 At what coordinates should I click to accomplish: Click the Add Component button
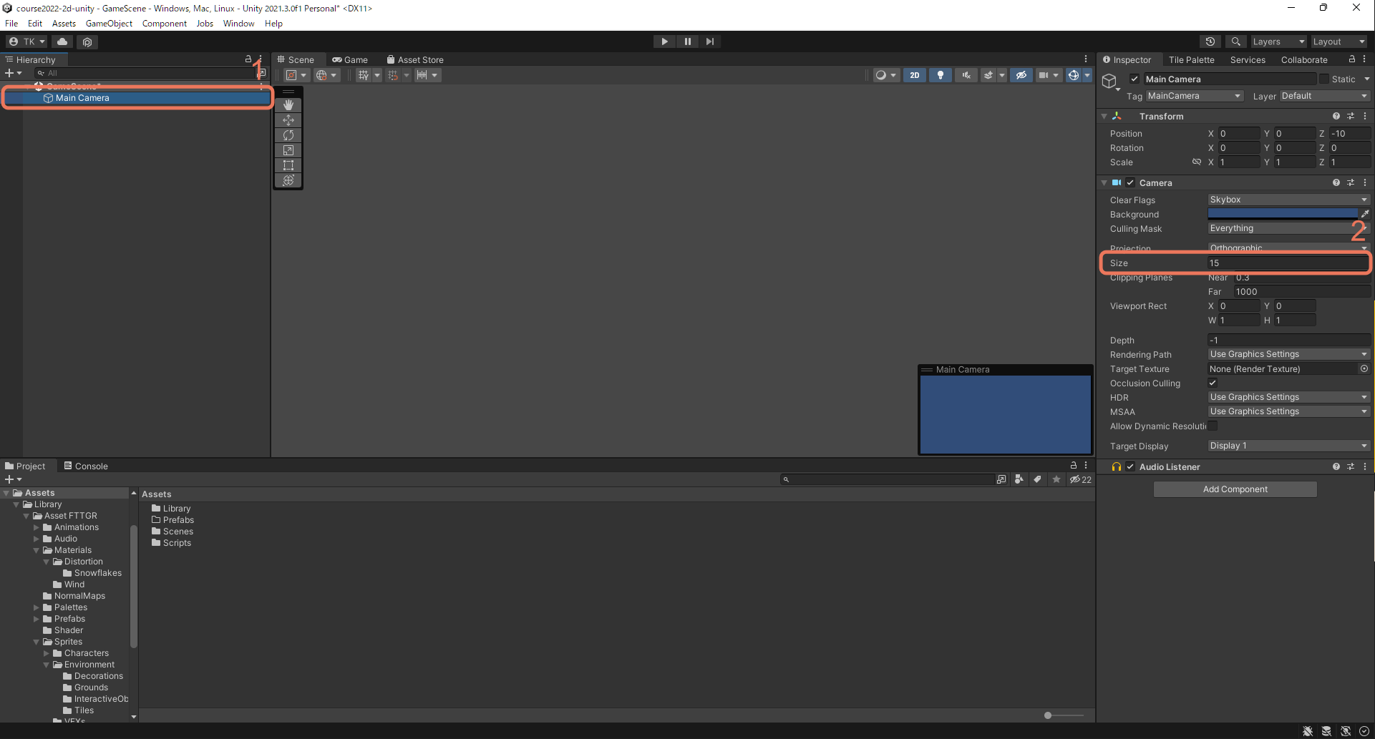click(x=1235, y=489)
